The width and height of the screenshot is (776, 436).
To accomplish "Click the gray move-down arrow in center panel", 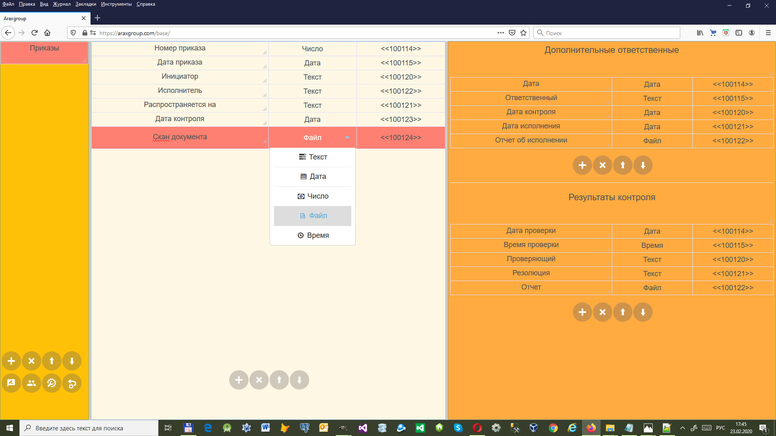I will (299, 380).
